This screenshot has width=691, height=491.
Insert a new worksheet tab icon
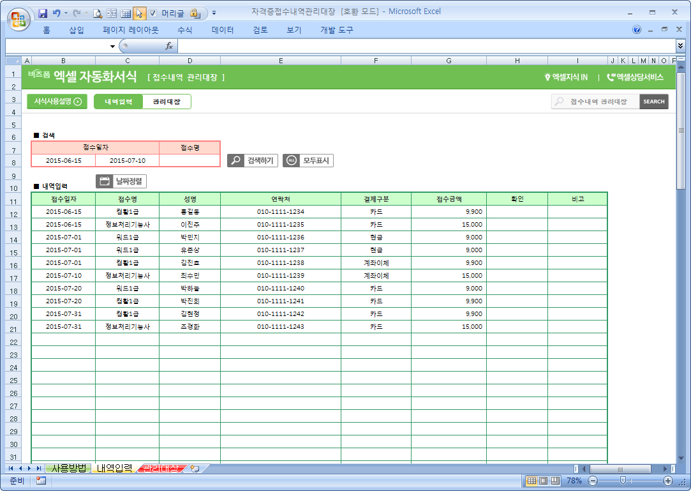point(195,469)
